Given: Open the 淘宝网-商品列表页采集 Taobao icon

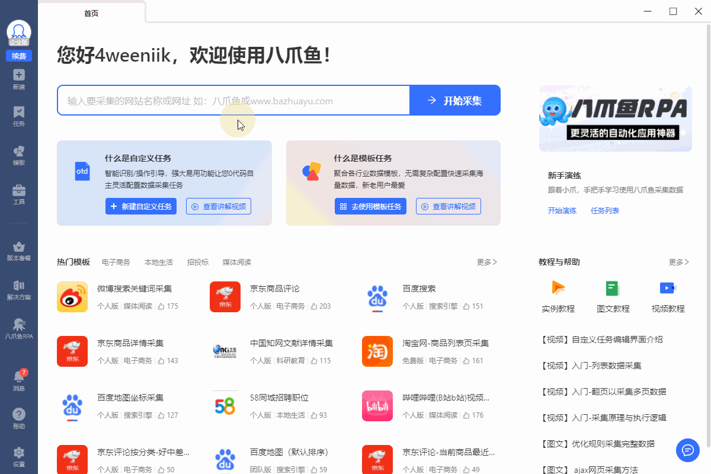Looking at the screenshot, I should pos(377,351).
